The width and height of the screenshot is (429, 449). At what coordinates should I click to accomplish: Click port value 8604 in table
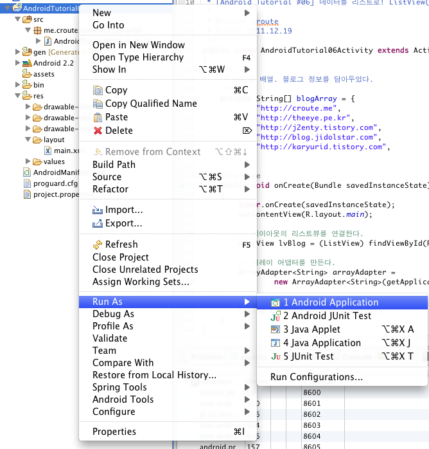[x=312, y=436]
